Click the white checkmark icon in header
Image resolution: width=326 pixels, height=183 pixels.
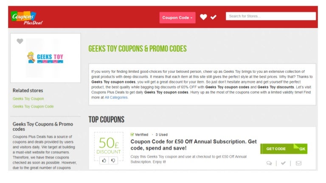click(214, 17)
